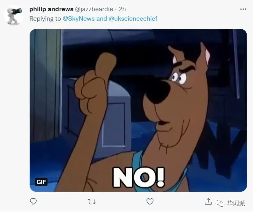The height and width of the screenshot is (214, 253).
Task: Open the share upload arrow icon
Action: (208, 202)
